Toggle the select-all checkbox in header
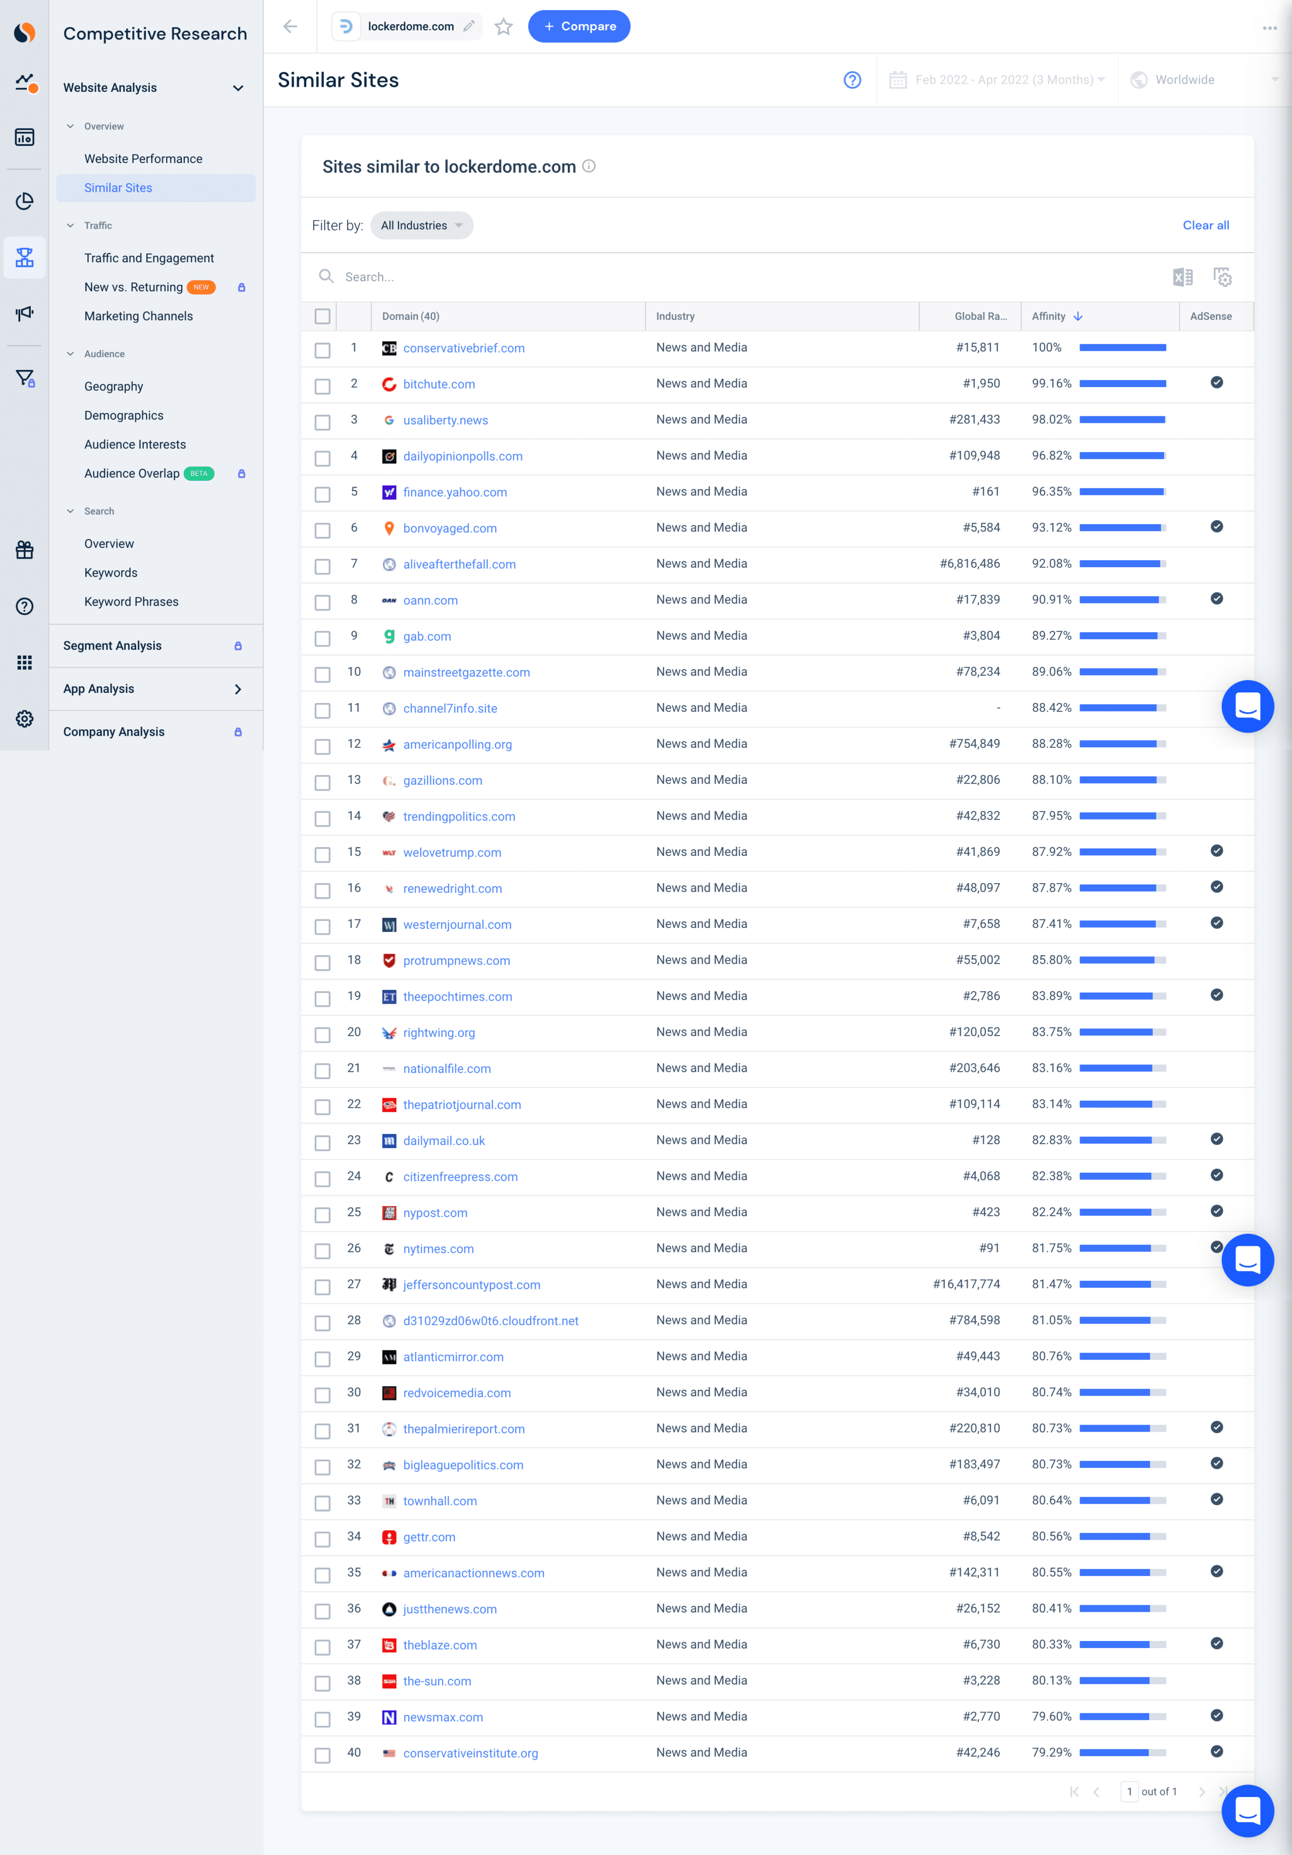This screenshot has width=1292, height=1855. (322, 317)
